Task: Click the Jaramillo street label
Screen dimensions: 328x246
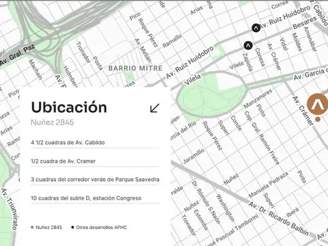Action: click(193, 156)
